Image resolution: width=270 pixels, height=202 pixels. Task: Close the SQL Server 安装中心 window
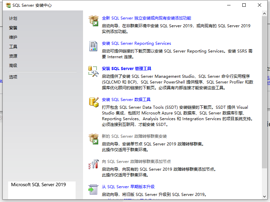click(260, 5)
